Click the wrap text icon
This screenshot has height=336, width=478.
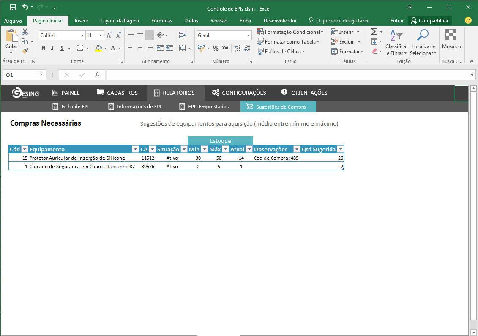coord(182,35)
